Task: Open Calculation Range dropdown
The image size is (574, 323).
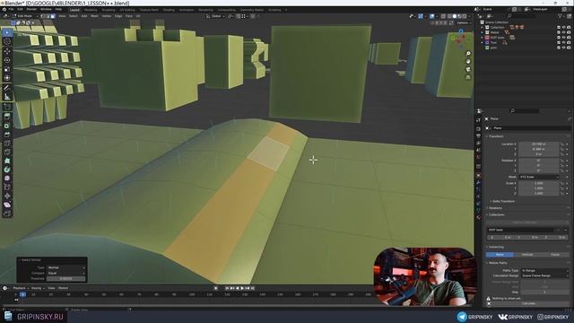Action: point(544,275)
